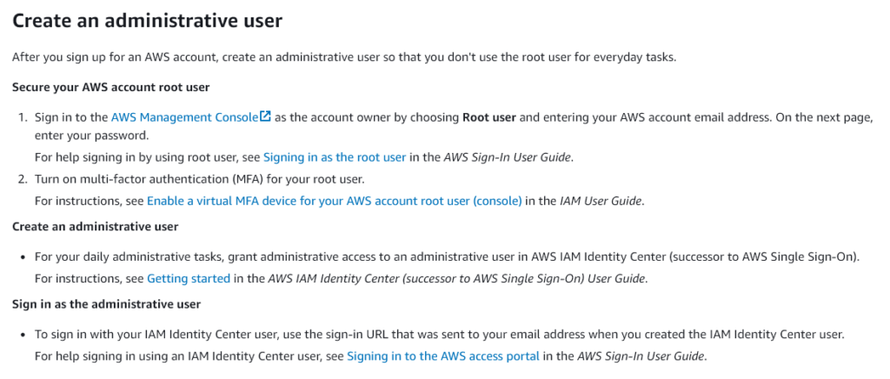Visit Signing in to the AWS access portal
Screen dimensions: 890x379
443,356
